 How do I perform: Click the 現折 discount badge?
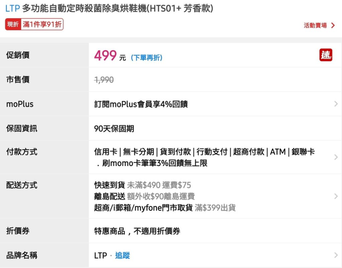13,25
